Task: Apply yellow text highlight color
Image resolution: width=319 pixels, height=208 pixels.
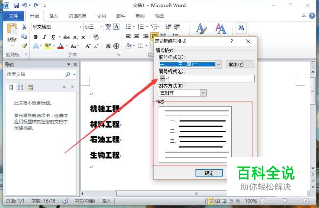Action: point(48,46)
